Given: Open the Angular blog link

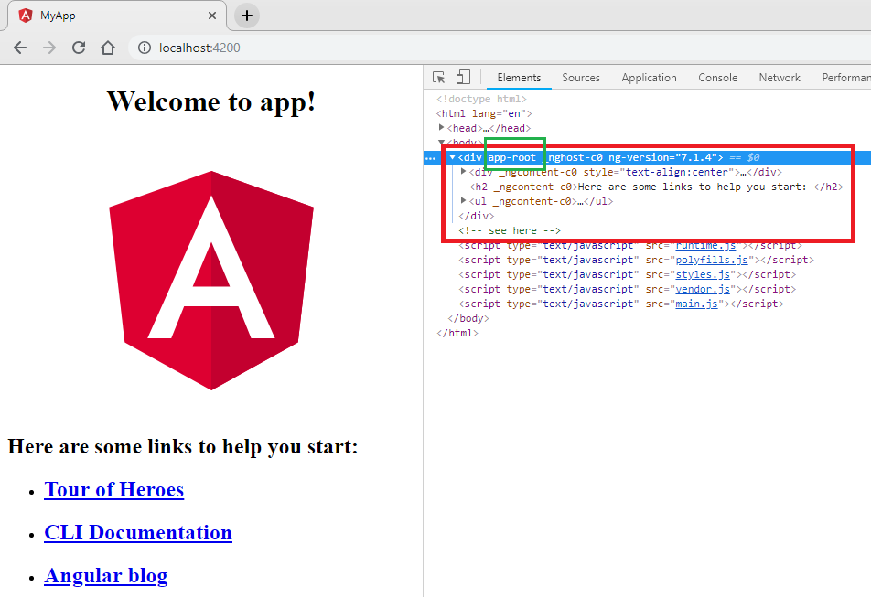Looking at the screenshot, I should tap(105, 576).
